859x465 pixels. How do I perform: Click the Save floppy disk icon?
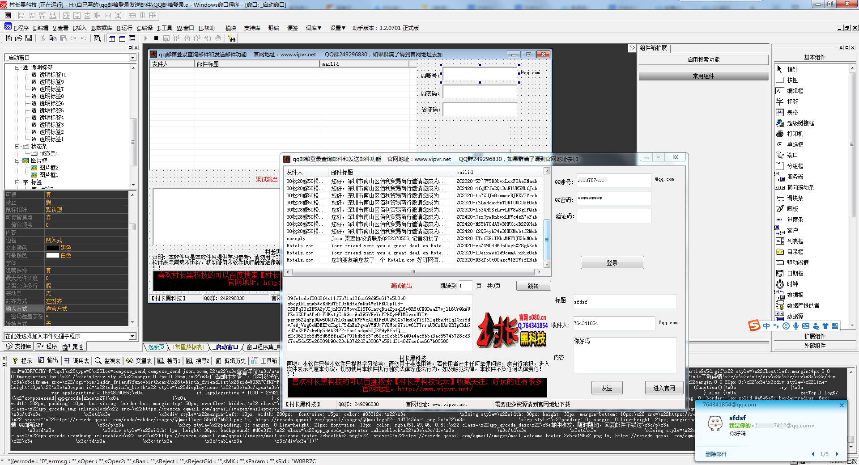(29, 38)
